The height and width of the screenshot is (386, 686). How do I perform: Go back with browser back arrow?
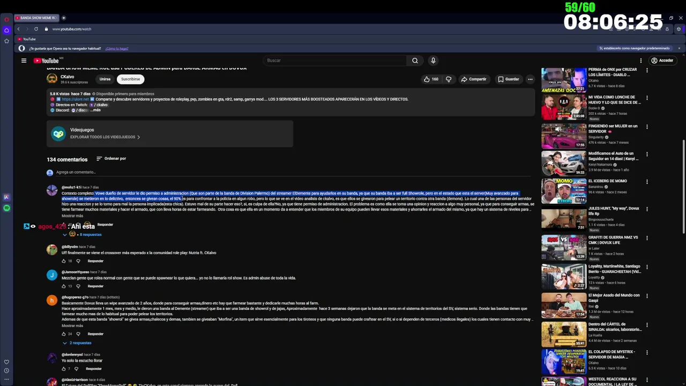click(x=18, y=29)
